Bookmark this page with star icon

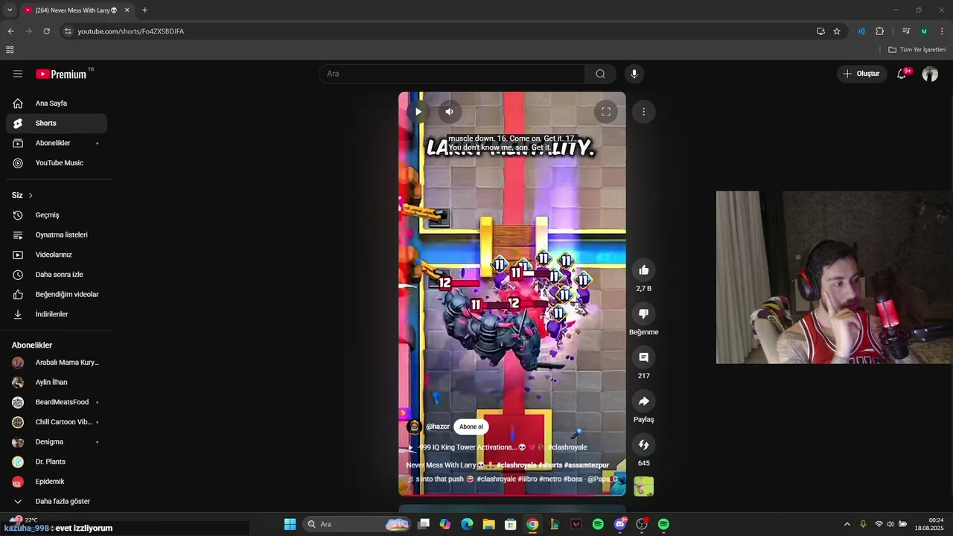pyautogui.click(x=837, y=31)
